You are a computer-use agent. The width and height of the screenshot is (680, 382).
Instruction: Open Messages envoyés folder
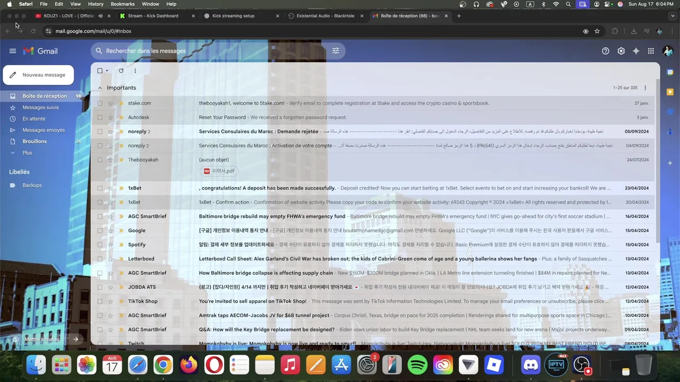(44, 130)
